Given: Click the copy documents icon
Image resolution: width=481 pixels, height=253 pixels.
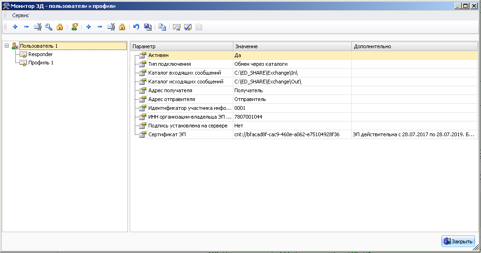Looking at the screenshot, I should tap(162, 27).
